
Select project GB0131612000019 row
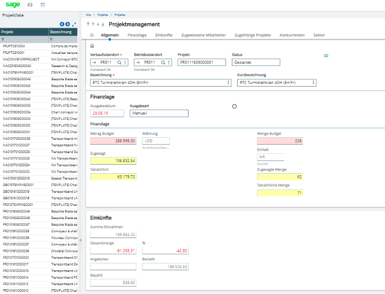pos(39,192)
